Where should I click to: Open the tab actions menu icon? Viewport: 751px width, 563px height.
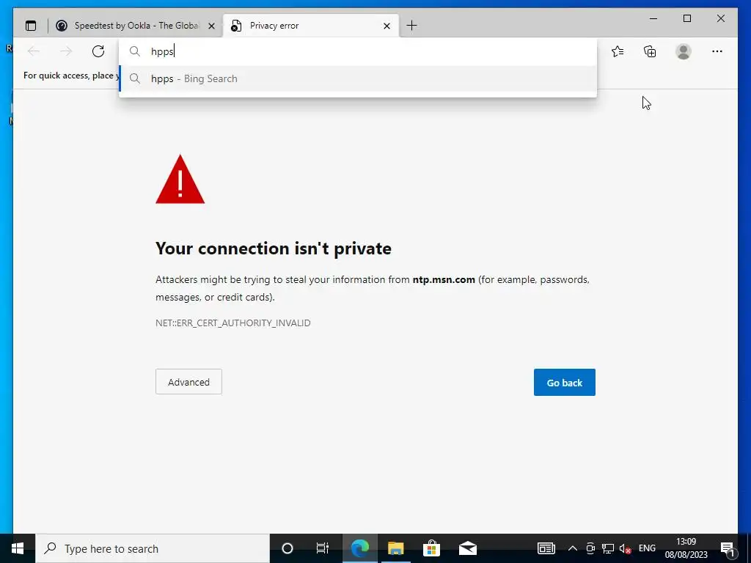[31, 26]
